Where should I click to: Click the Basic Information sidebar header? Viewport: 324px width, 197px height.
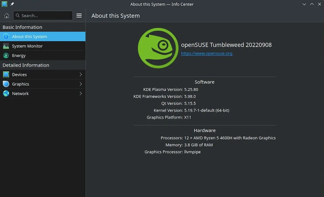click(22, 27)
